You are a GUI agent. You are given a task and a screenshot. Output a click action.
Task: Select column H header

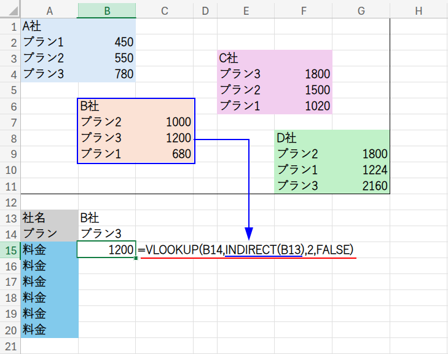point(419,11)
